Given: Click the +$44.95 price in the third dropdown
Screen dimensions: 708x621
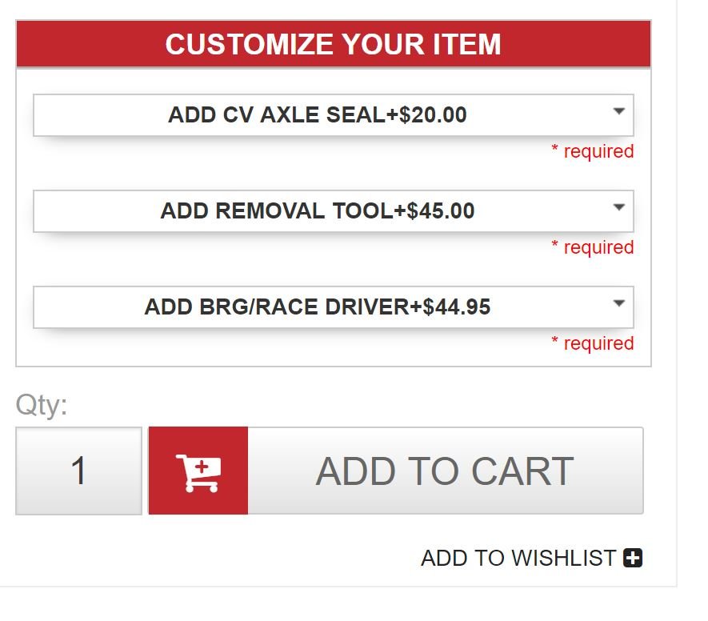Looking at the screenshot, I should [x=450, y=307].
